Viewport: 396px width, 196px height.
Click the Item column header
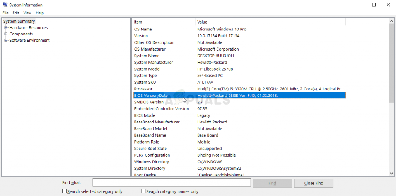(x=164, y=22)
